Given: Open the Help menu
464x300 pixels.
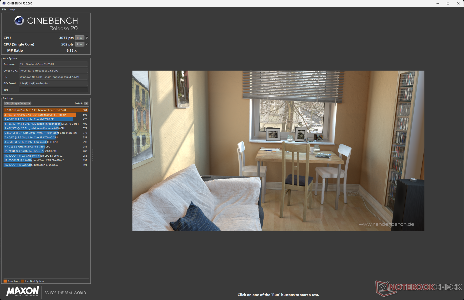Looking at the screenshot, I should click(12, 9).
